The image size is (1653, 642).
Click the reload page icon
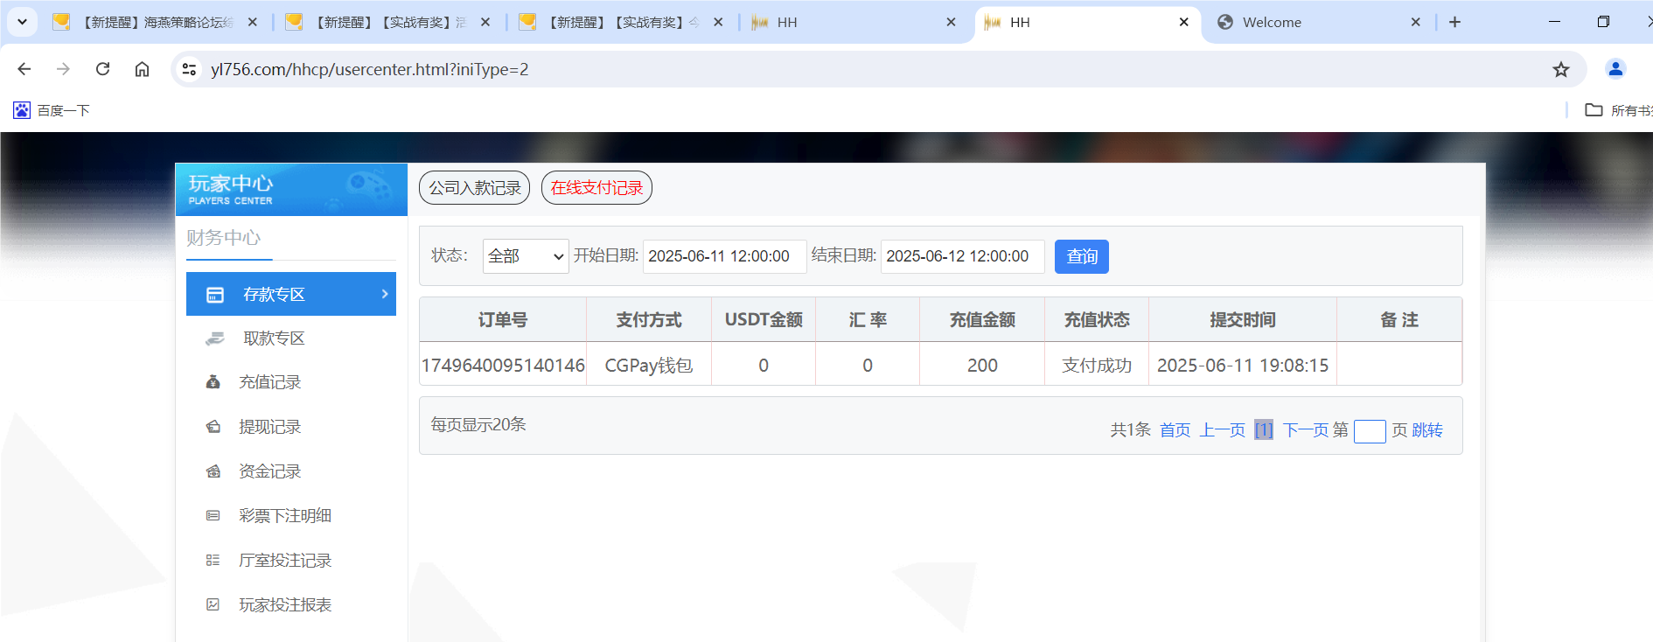(x=102, y=69)
